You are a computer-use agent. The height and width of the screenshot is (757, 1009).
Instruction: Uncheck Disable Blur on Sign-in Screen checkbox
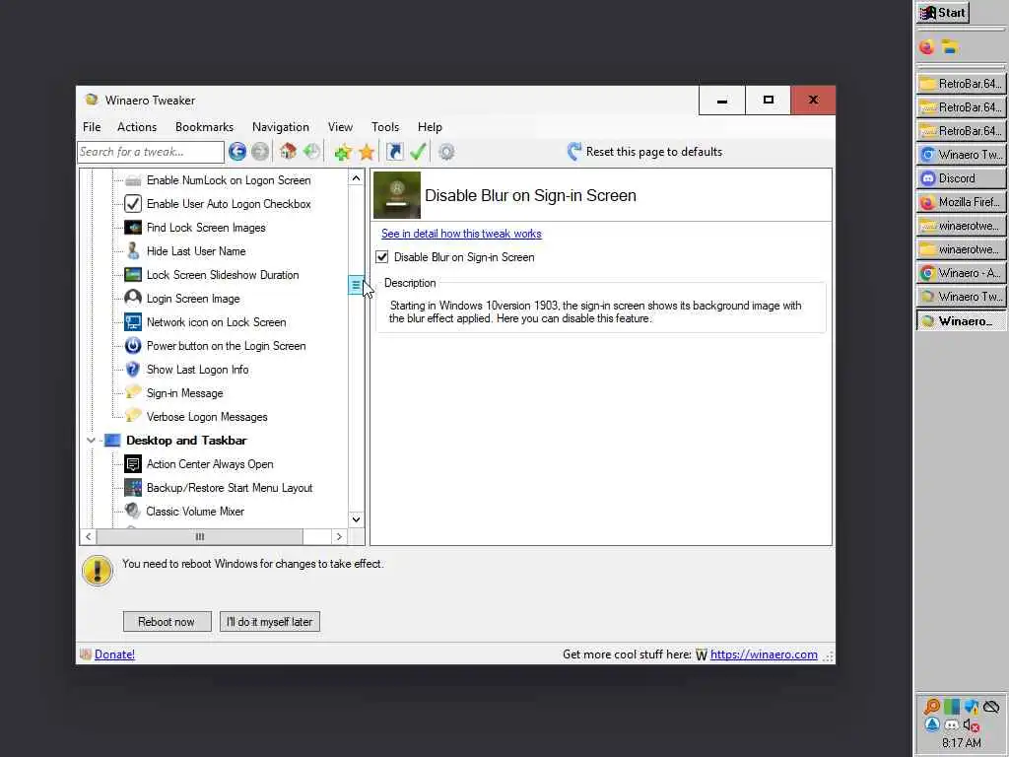click(x=382, y=257)
